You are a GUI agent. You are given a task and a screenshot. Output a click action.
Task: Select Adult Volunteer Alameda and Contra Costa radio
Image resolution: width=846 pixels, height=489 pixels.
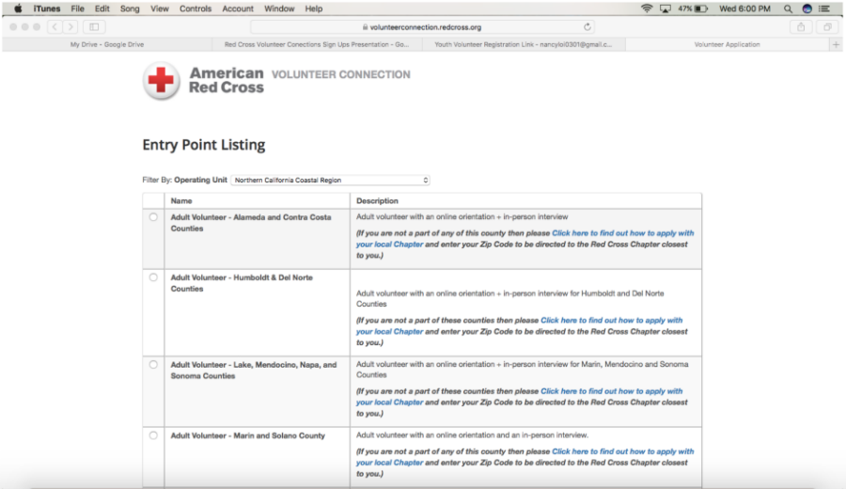tap(153, 217)
